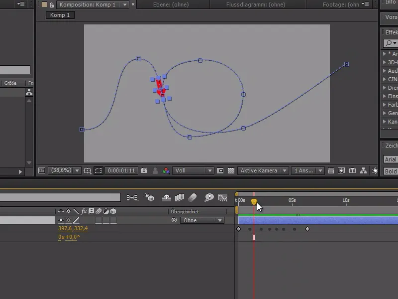Open the RGB show channel icon
The image size is (398, 299).
[166, 170]
